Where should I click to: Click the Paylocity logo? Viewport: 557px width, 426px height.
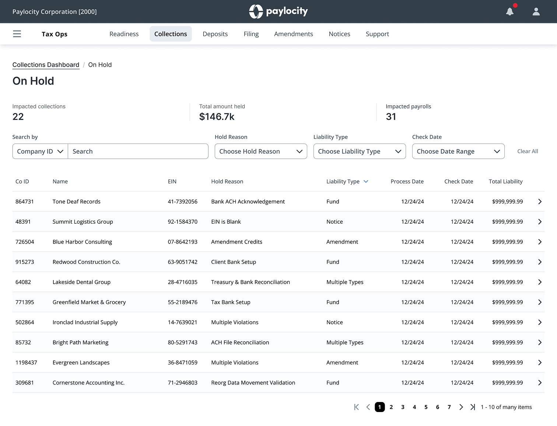pos(278,11)
